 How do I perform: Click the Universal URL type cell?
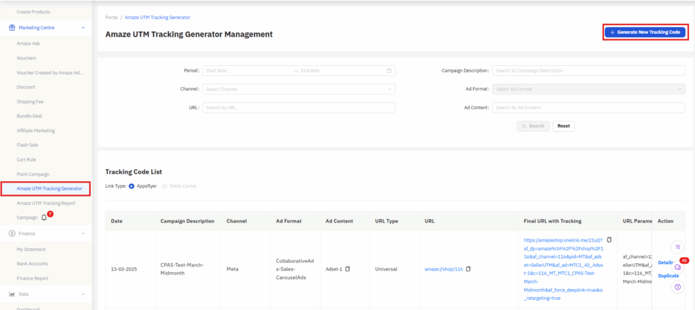(385, 269)
